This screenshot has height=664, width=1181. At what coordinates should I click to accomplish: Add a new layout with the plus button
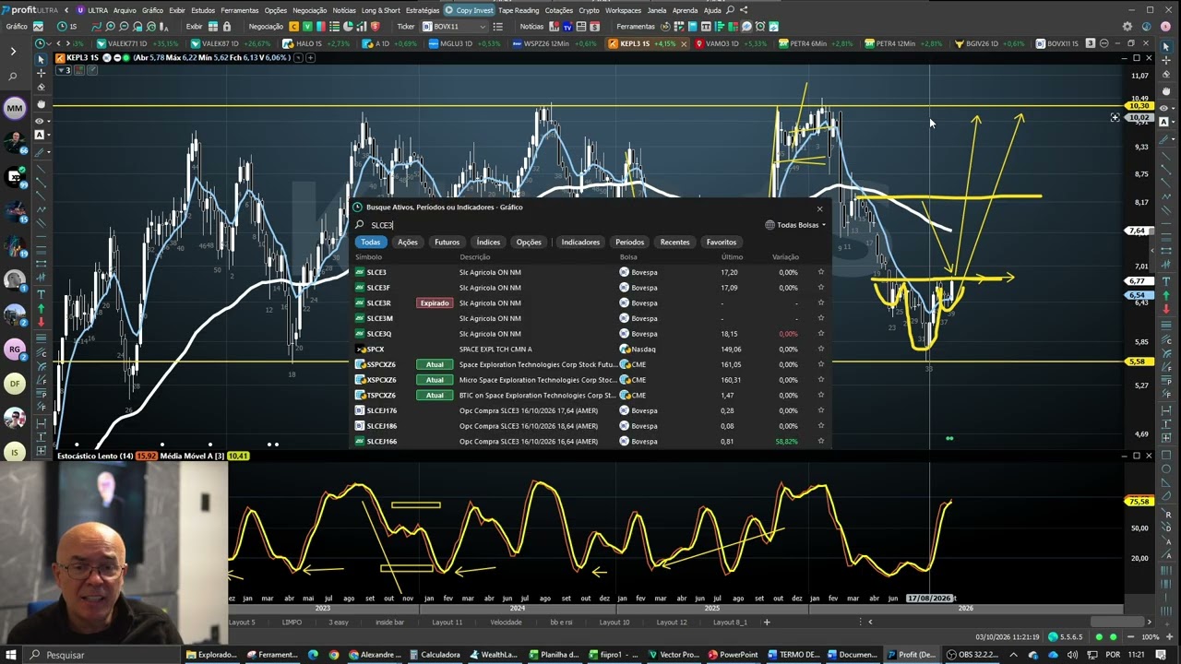click(766, 622)
